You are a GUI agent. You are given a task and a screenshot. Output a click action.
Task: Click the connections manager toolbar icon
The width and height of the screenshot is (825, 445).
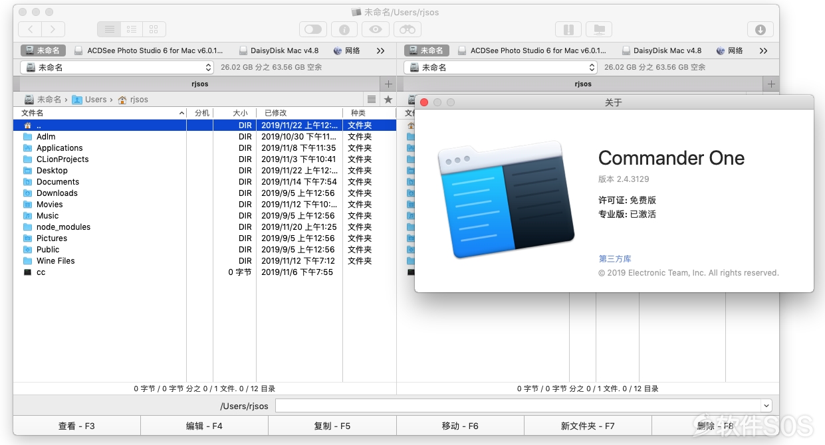point(599,29)
